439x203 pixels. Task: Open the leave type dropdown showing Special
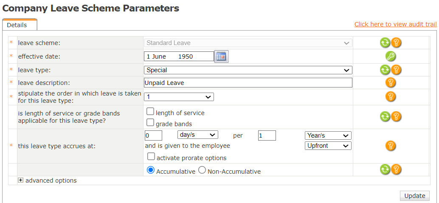pyautogui.click(x=248, y=70)
